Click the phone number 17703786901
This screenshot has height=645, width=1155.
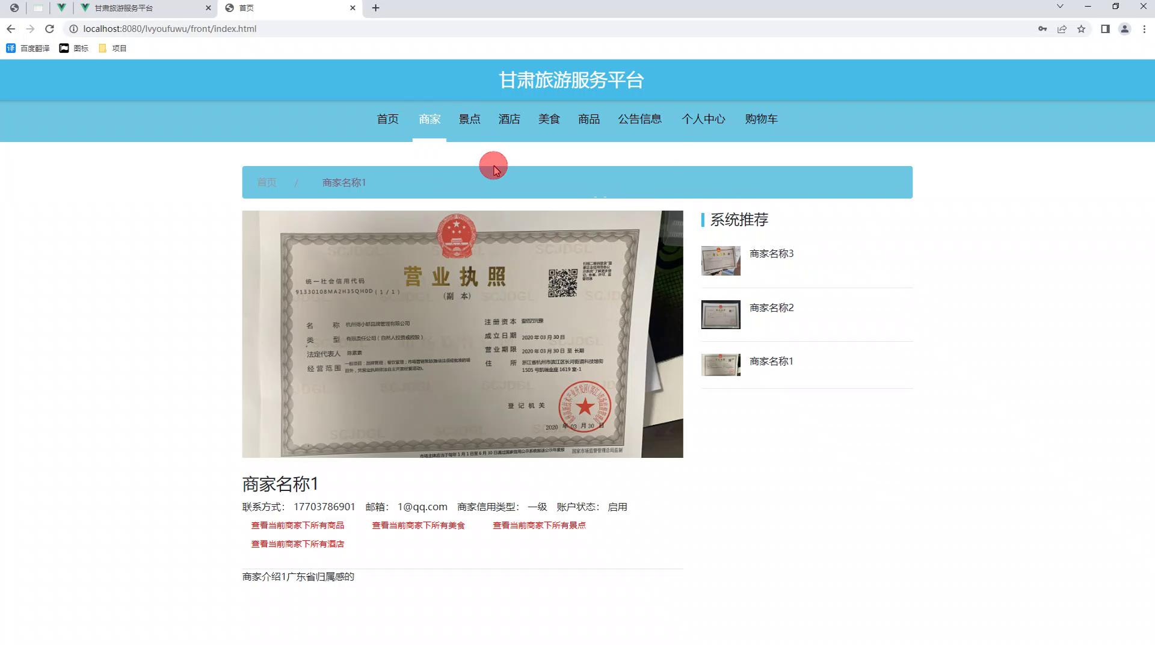(x=324, y=507)
